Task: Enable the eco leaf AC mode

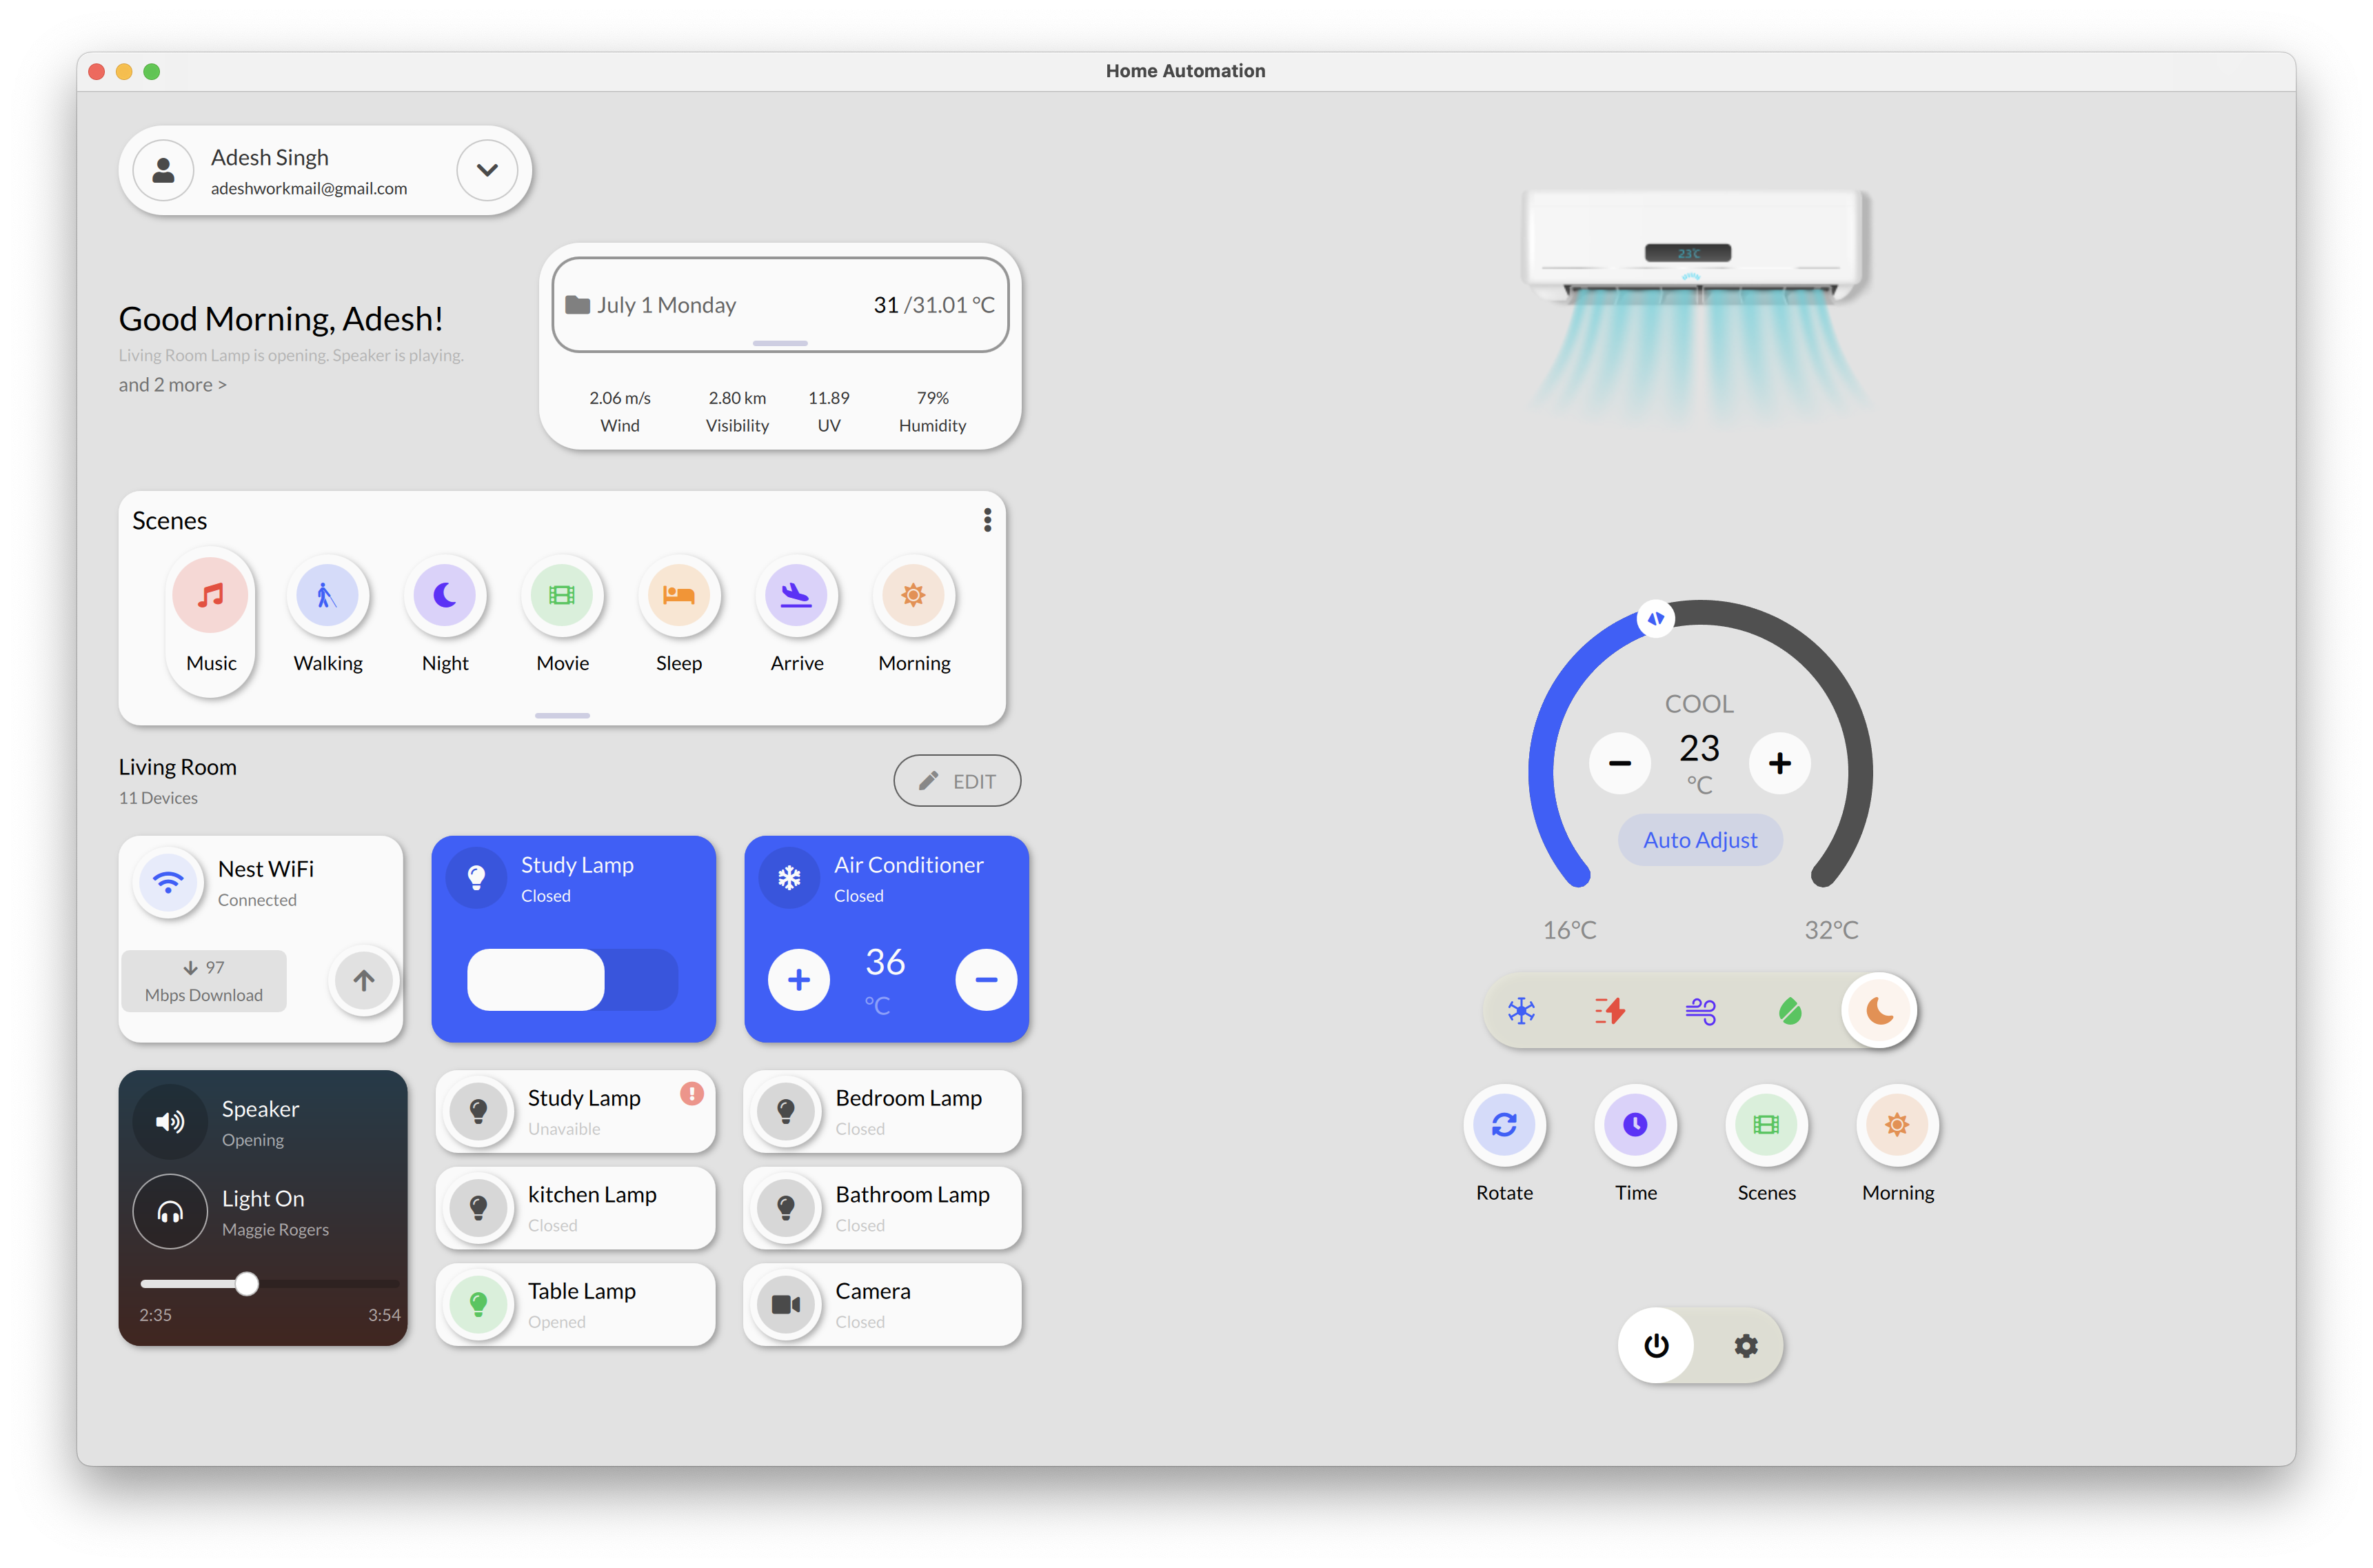Action: tap(1789, 1010)
